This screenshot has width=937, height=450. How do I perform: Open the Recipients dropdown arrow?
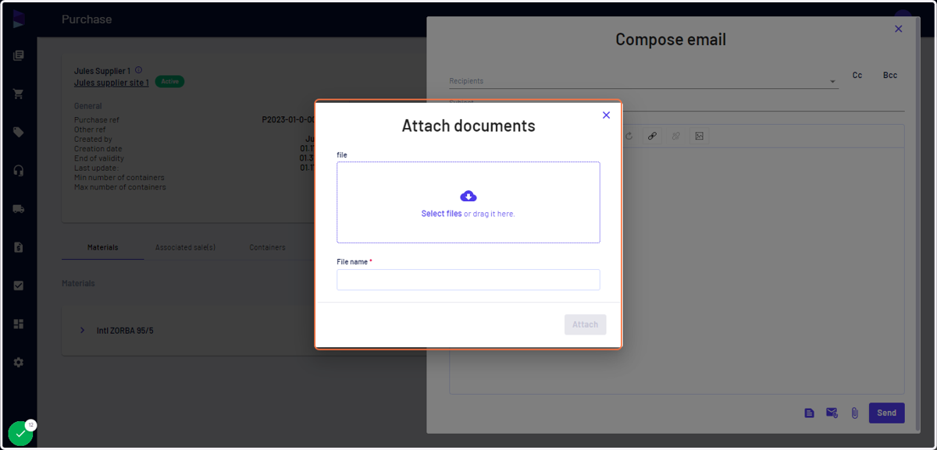coord(832,81)
